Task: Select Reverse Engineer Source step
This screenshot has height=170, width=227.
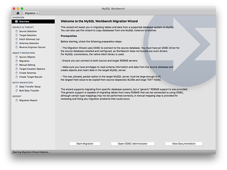Action: (x=32, y=47)
